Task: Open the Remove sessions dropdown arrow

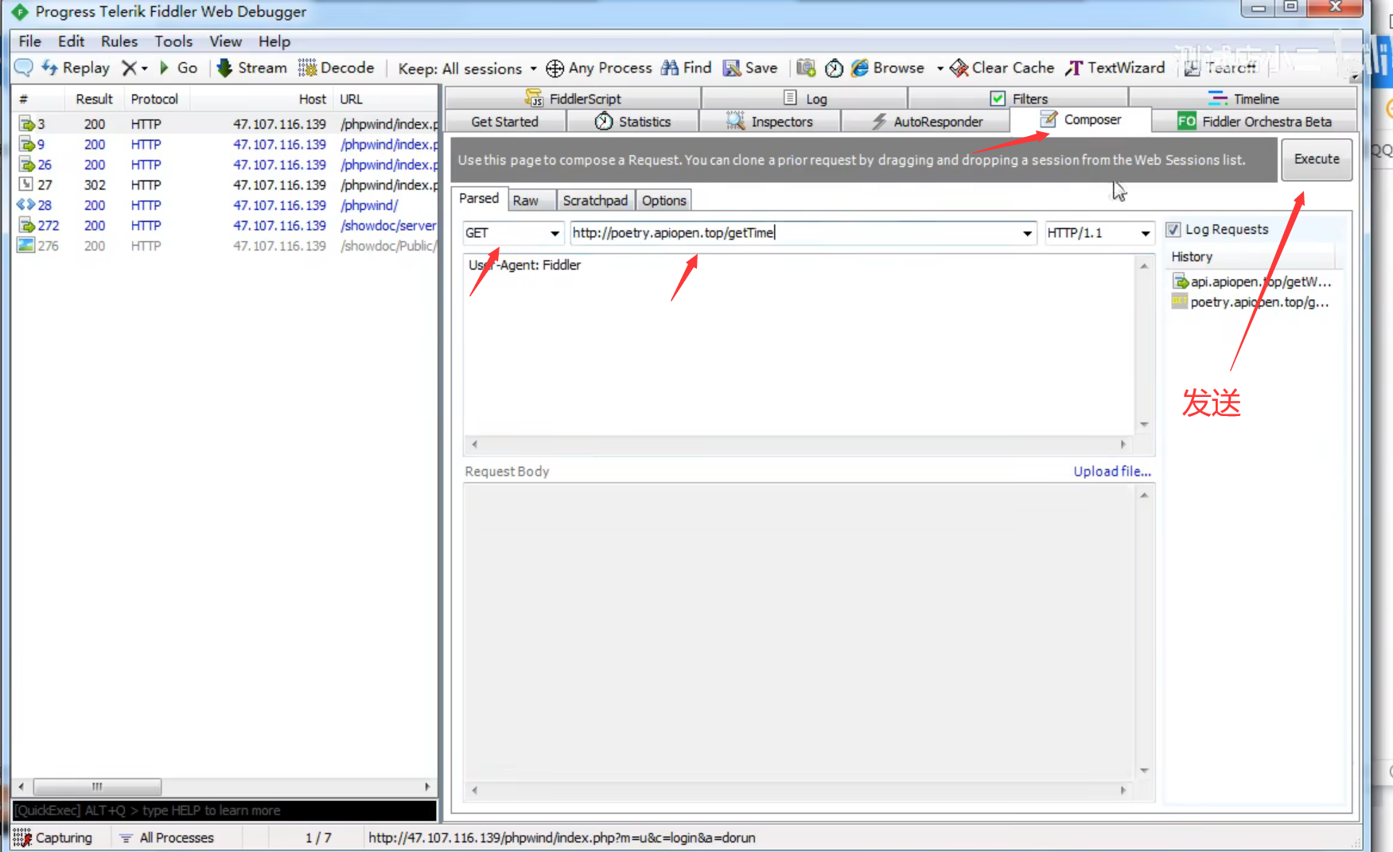Action: click(145, 68)
